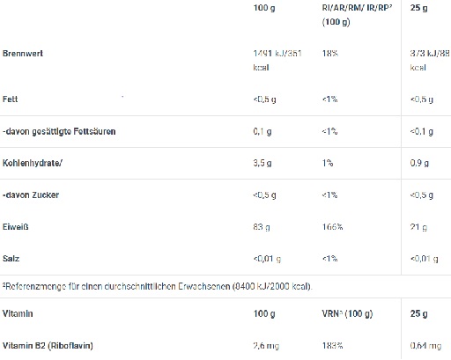Click the Salz row label
Image resolution: width=451 pixels, height=360 pixels.
(11, 259)
